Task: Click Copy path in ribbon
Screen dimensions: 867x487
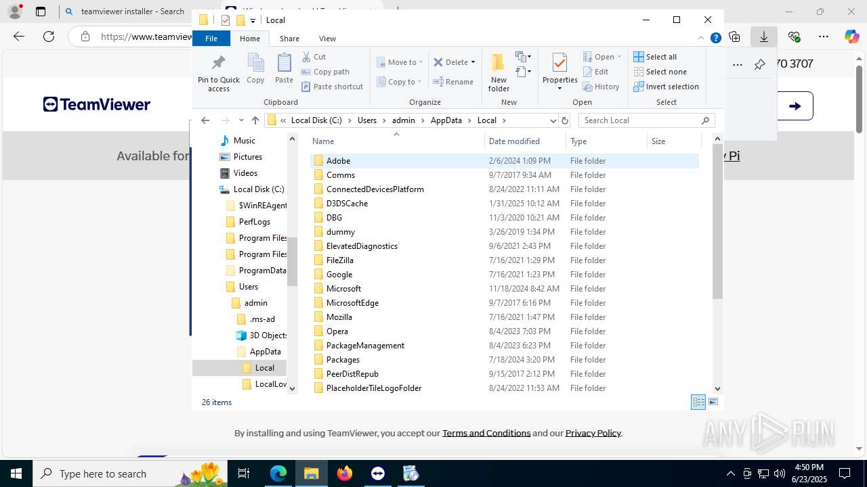Action: point(325,72)
